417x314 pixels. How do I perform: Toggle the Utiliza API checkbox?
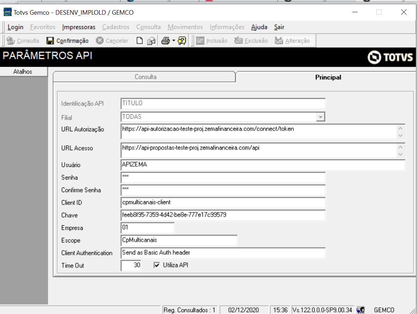pyautogui.click(x=157, y=265)
